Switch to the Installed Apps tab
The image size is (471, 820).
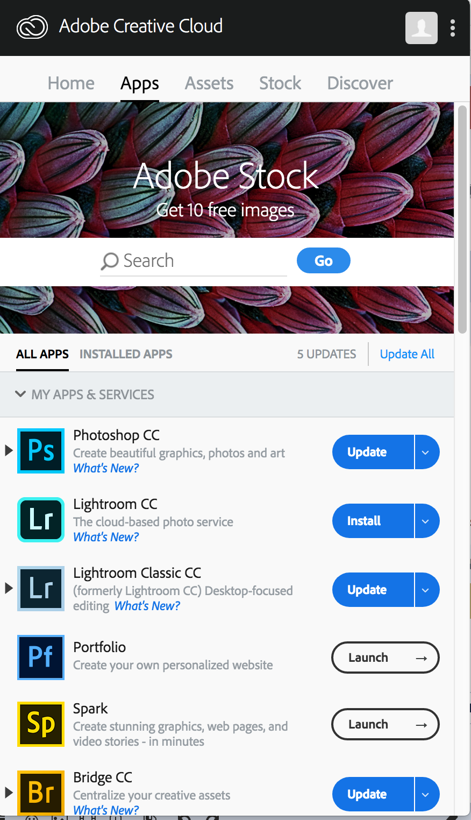click(126, 354)
